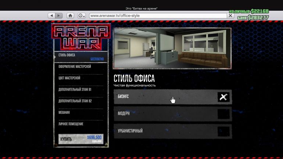Image resolution: width=283 pixels, height=159 pixels.
Task: Click the office interior preview image
Action: (172, 48)
